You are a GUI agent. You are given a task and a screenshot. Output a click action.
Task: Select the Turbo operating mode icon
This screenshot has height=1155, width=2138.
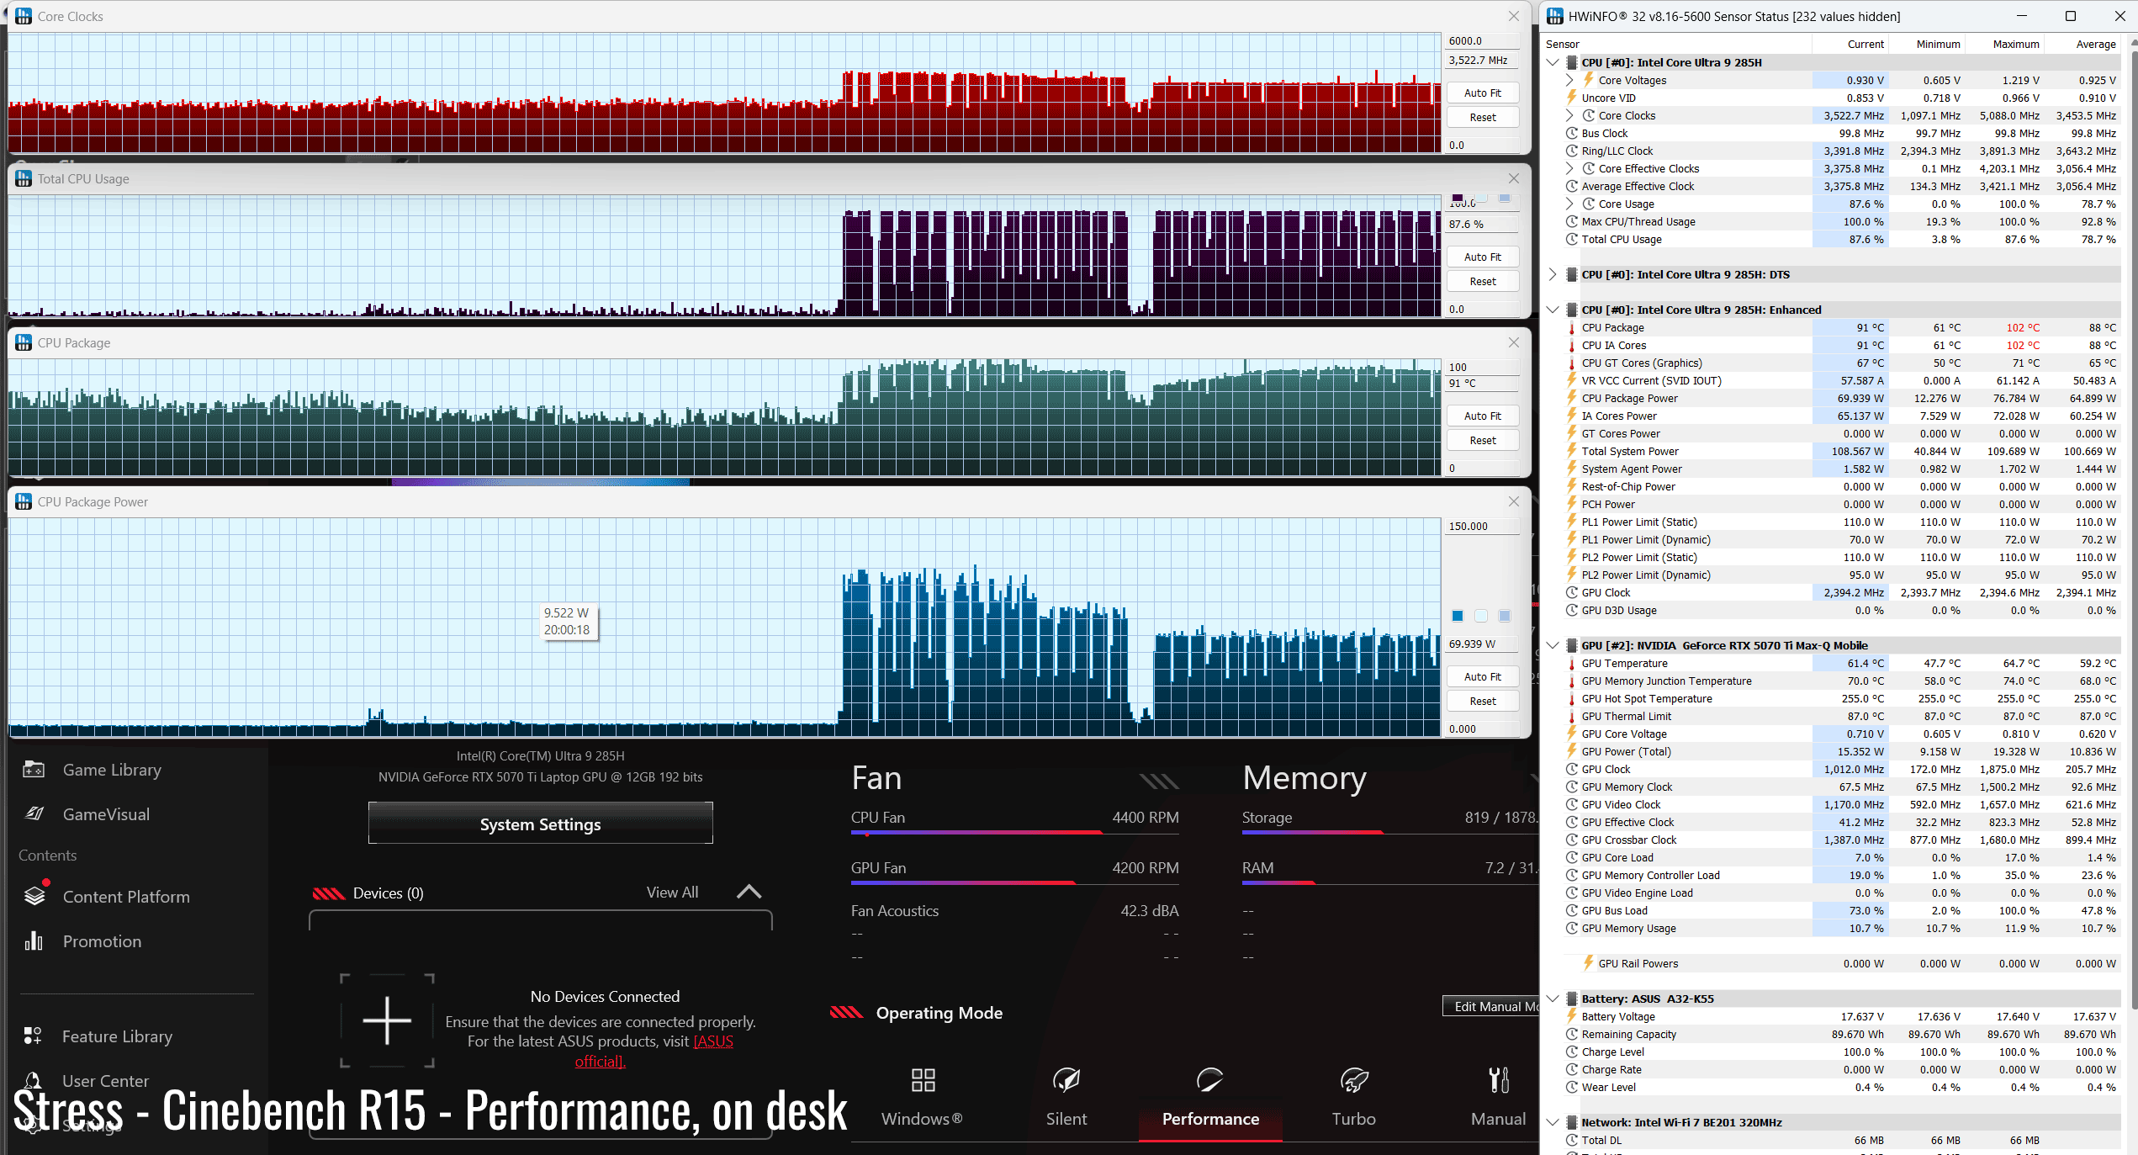[1354, 1080]
